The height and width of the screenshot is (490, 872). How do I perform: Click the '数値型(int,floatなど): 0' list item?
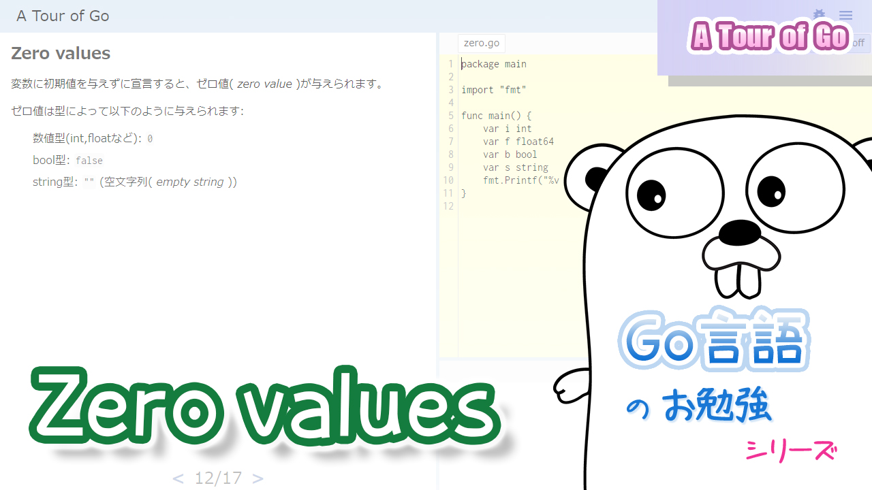[93, 138]
